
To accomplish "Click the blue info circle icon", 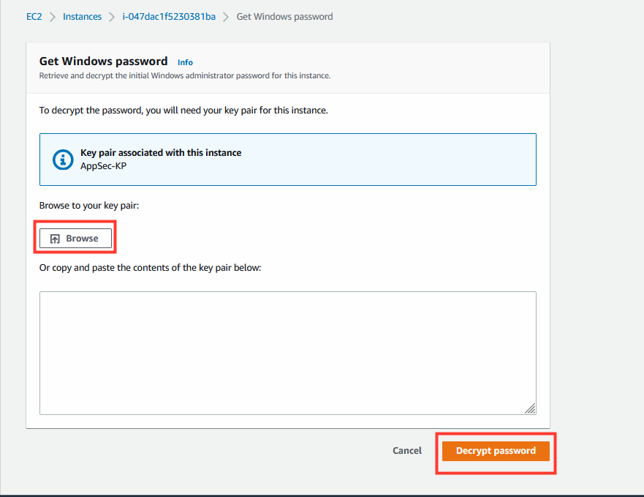I will (x=63, y=160).
